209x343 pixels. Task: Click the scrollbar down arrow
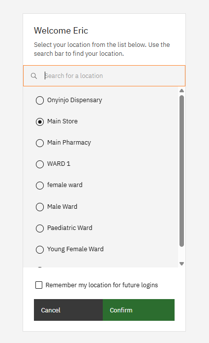tap(181, 264)
